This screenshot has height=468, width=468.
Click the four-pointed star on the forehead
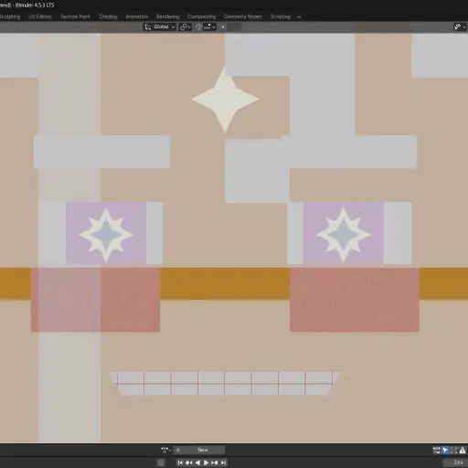point(225,100)
